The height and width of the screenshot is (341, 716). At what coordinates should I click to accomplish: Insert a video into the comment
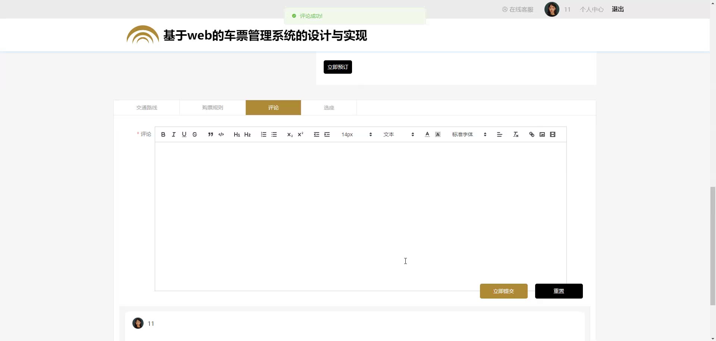pyautogui.click(x=553, y=134)
